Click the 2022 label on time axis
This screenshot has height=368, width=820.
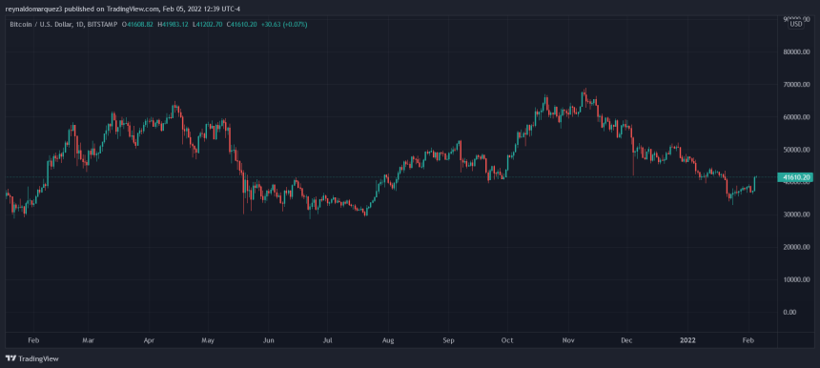click(687, 340)
